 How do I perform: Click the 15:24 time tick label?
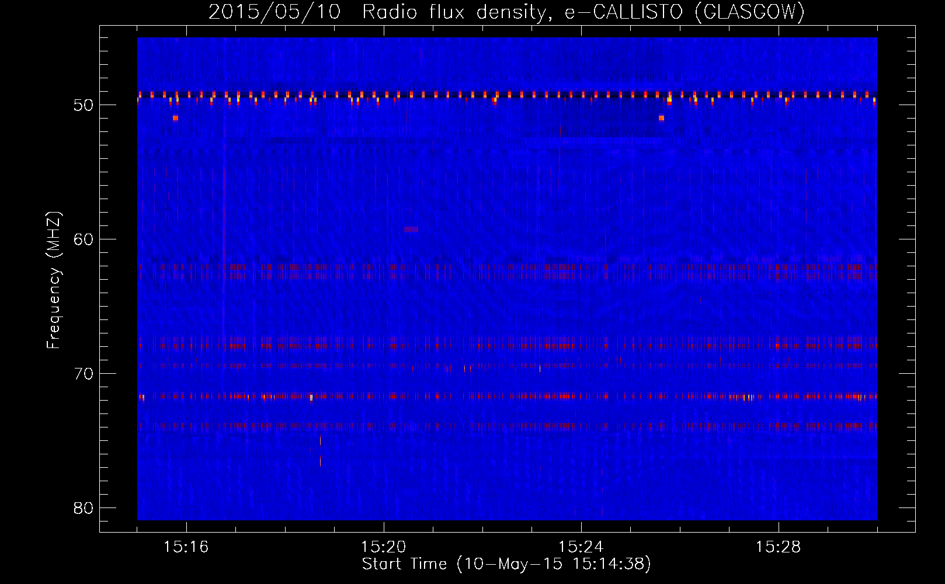pyautogui.click(x=581, y=547)
